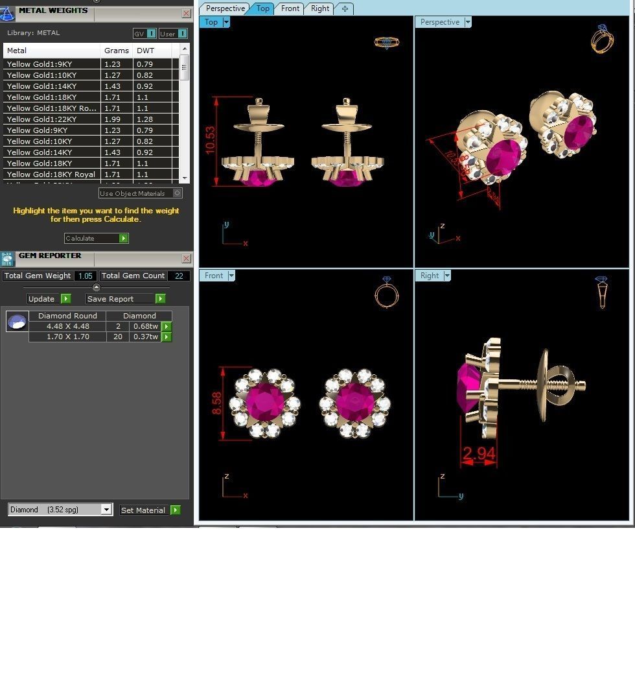Click the Metal Weights panel icon
This screenshot has height=690, width=635.
tap(7, 13)
